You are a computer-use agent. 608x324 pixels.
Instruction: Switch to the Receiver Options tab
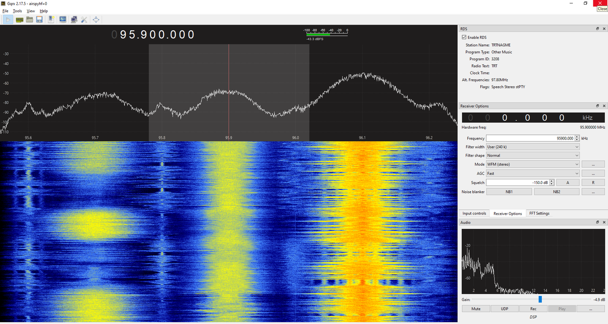[x=508, y=213]
